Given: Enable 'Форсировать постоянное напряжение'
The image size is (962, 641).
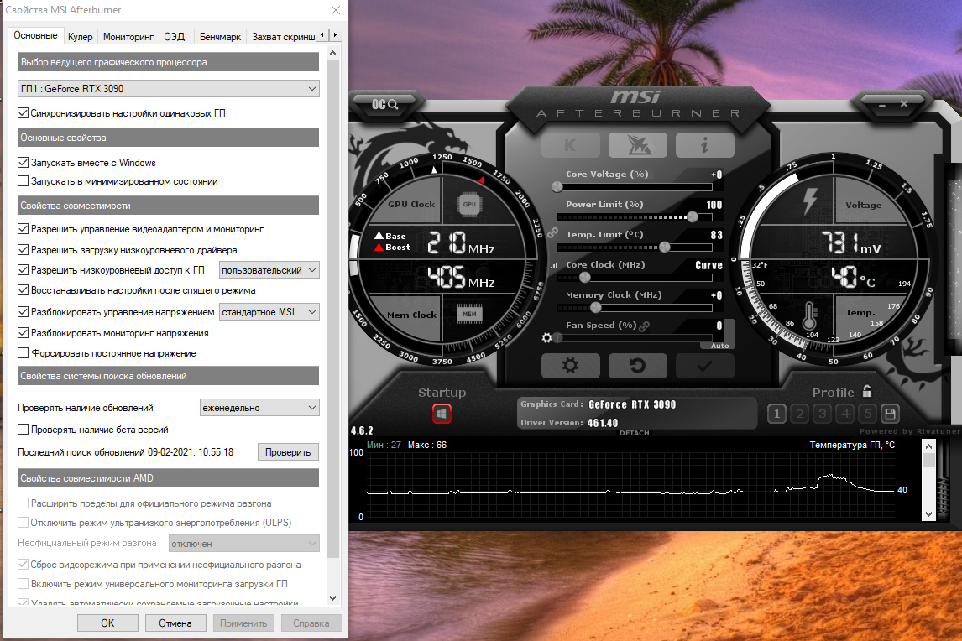Looking at the screenshot, I should point(24,352).
